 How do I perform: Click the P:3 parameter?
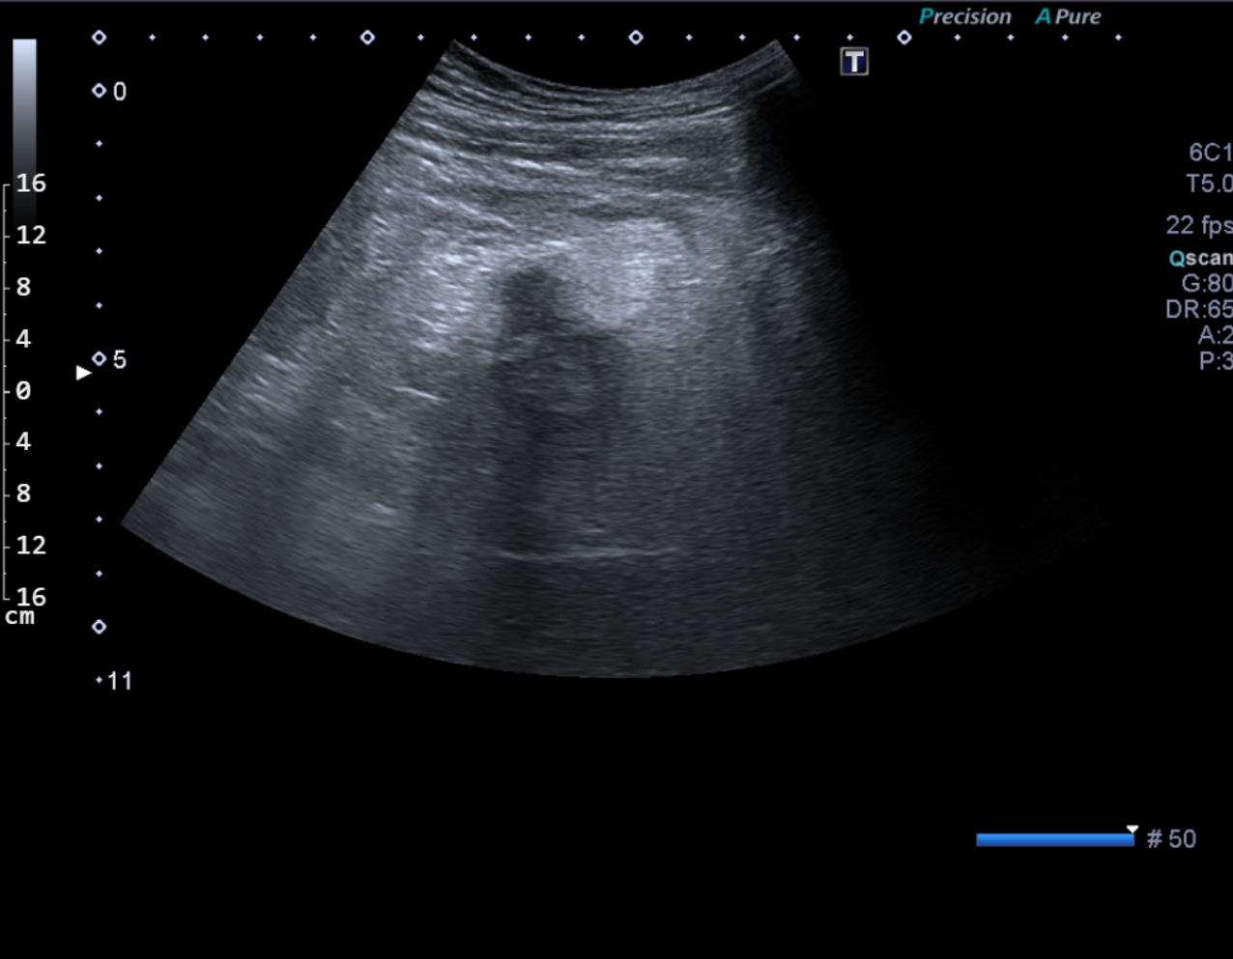coord(1215,361)
